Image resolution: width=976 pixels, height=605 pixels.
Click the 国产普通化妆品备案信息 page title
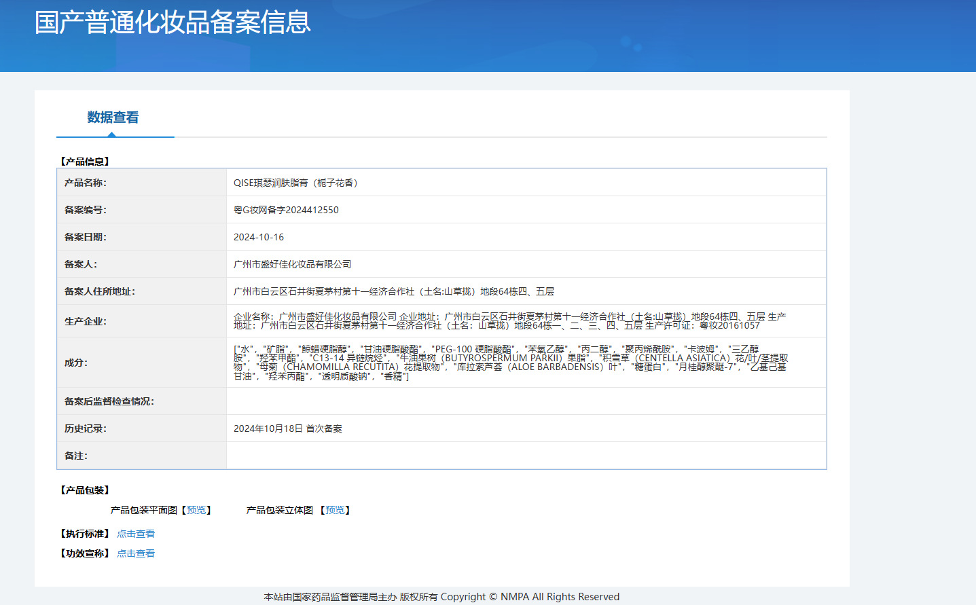pyautogui.click(x=173, y=22)
